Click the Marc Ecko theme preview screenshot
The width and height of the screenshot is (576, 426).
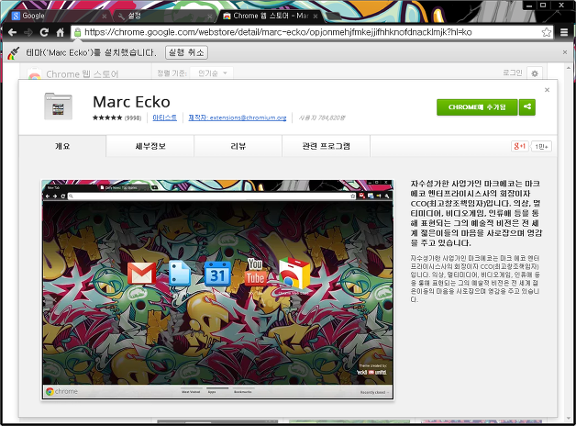pos(217,289)
